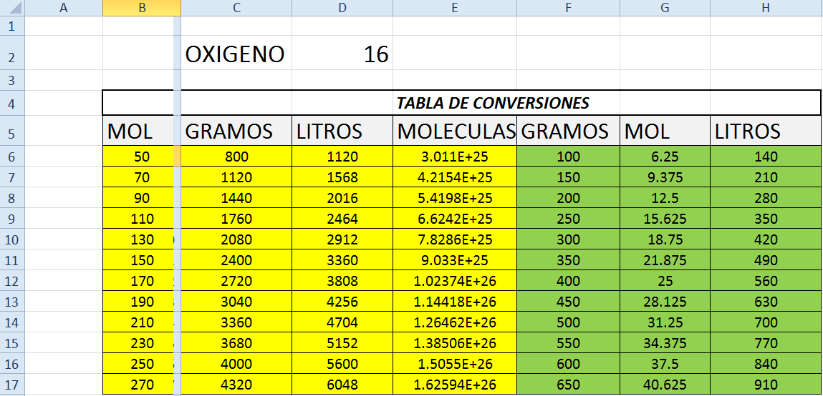The width and height of the screenshot is (823, 396).
Task: Select column B header
Action: [x=142, y=8]
